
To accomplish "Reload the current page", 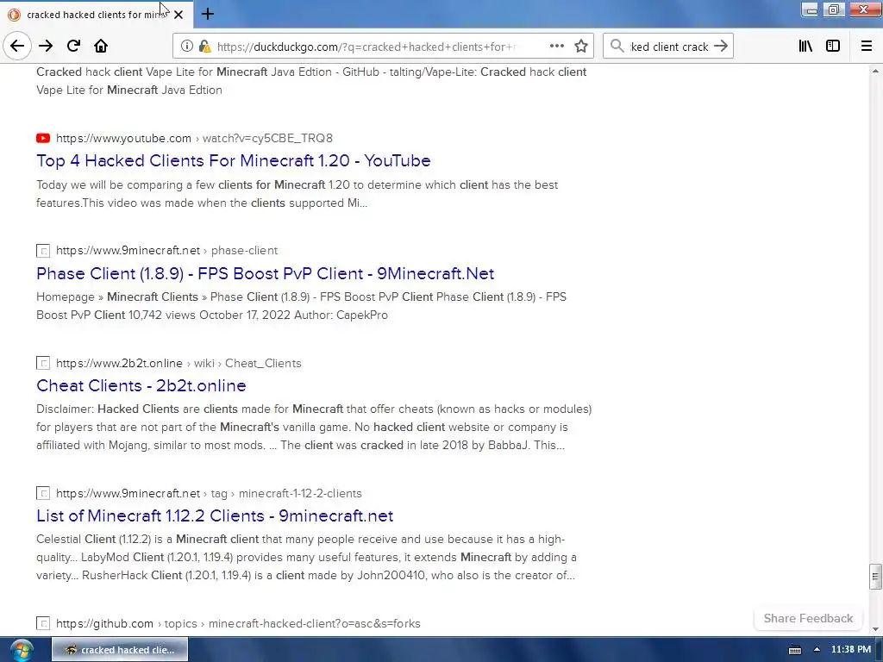I will pos(73,47).
